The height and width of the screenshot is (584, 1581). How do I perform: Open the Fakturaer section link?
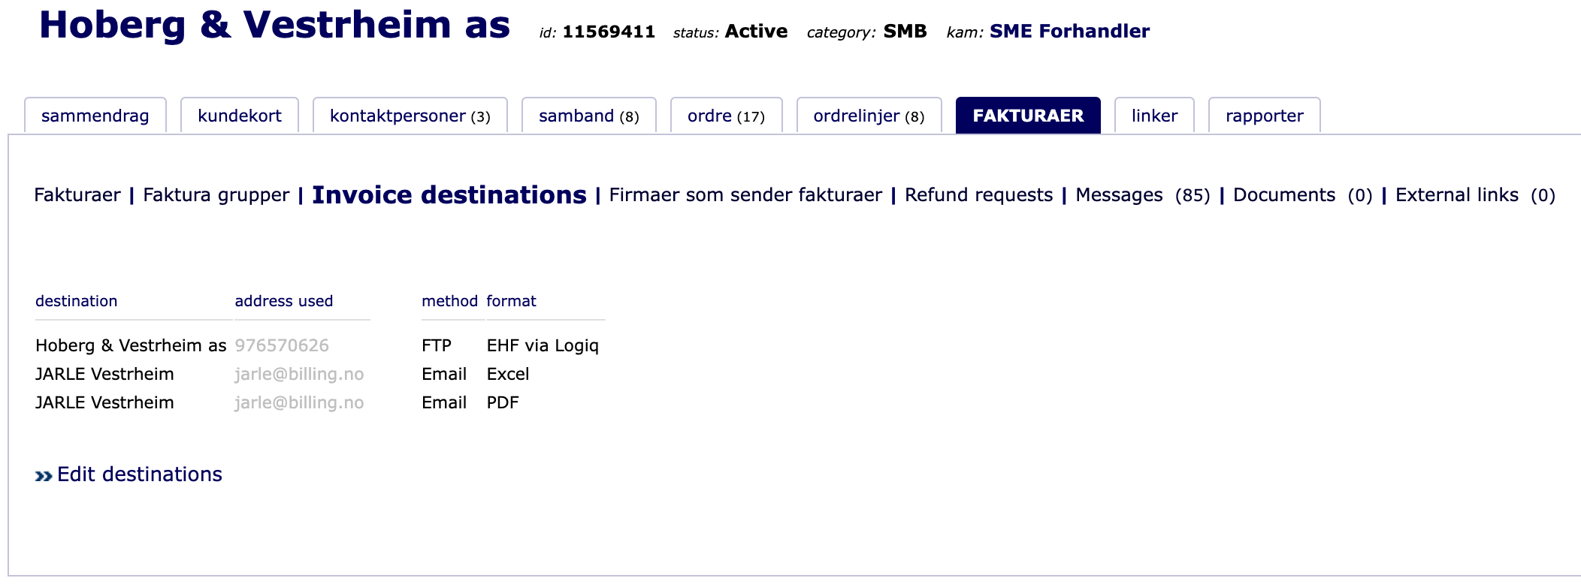[77, 194]
